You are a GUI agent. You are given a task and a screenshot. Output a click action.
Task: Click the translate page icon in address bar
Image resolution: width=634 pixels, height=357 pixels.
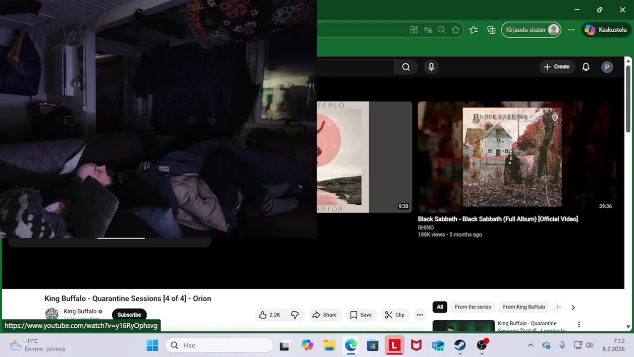click(428, 30)
